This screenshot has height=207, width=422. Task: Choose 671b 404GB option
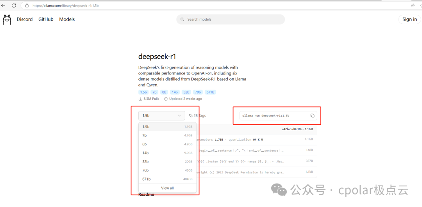coord(167,179)
